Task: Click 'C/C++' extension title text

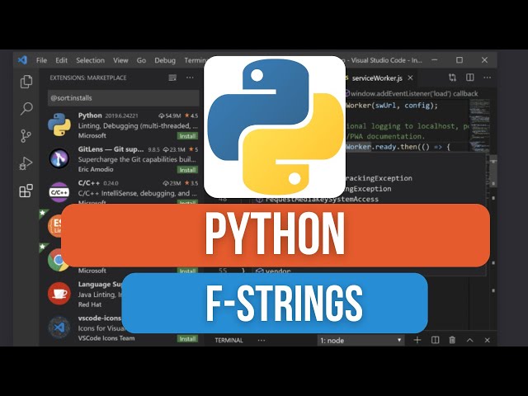Action: point(89,183)
